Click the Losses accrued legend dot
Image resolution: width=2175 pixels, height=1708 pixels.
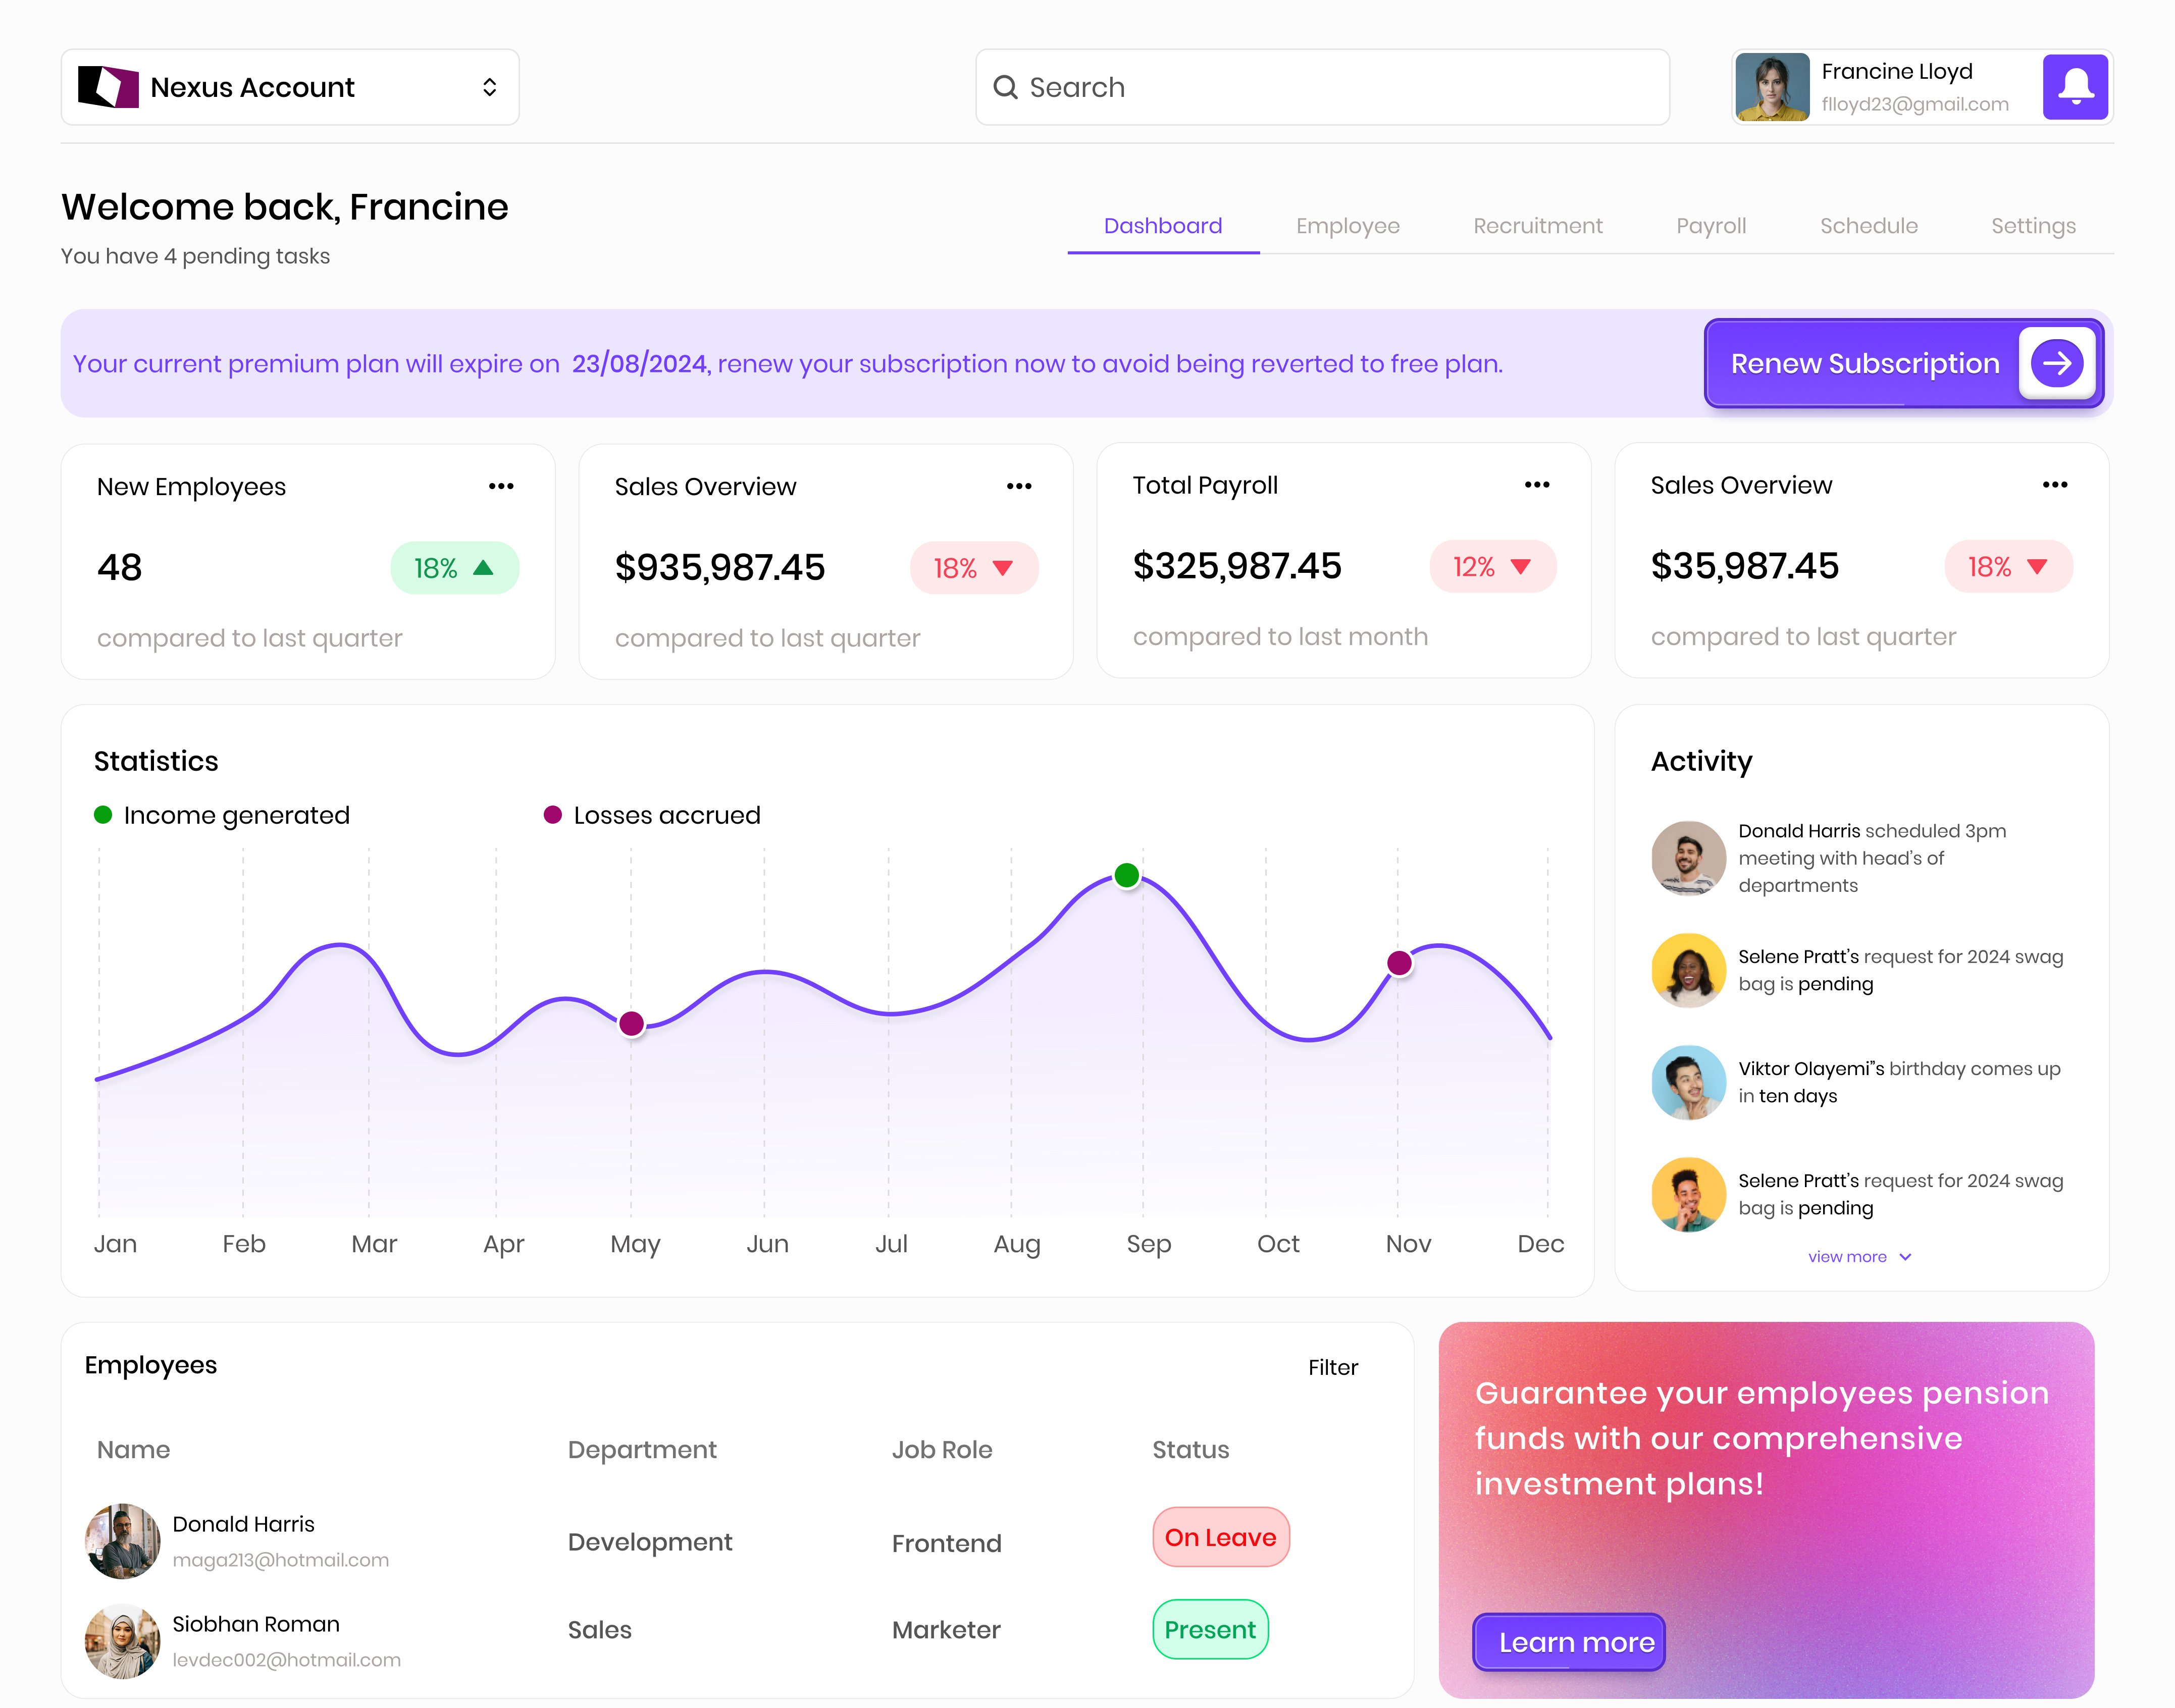point(552,815)
